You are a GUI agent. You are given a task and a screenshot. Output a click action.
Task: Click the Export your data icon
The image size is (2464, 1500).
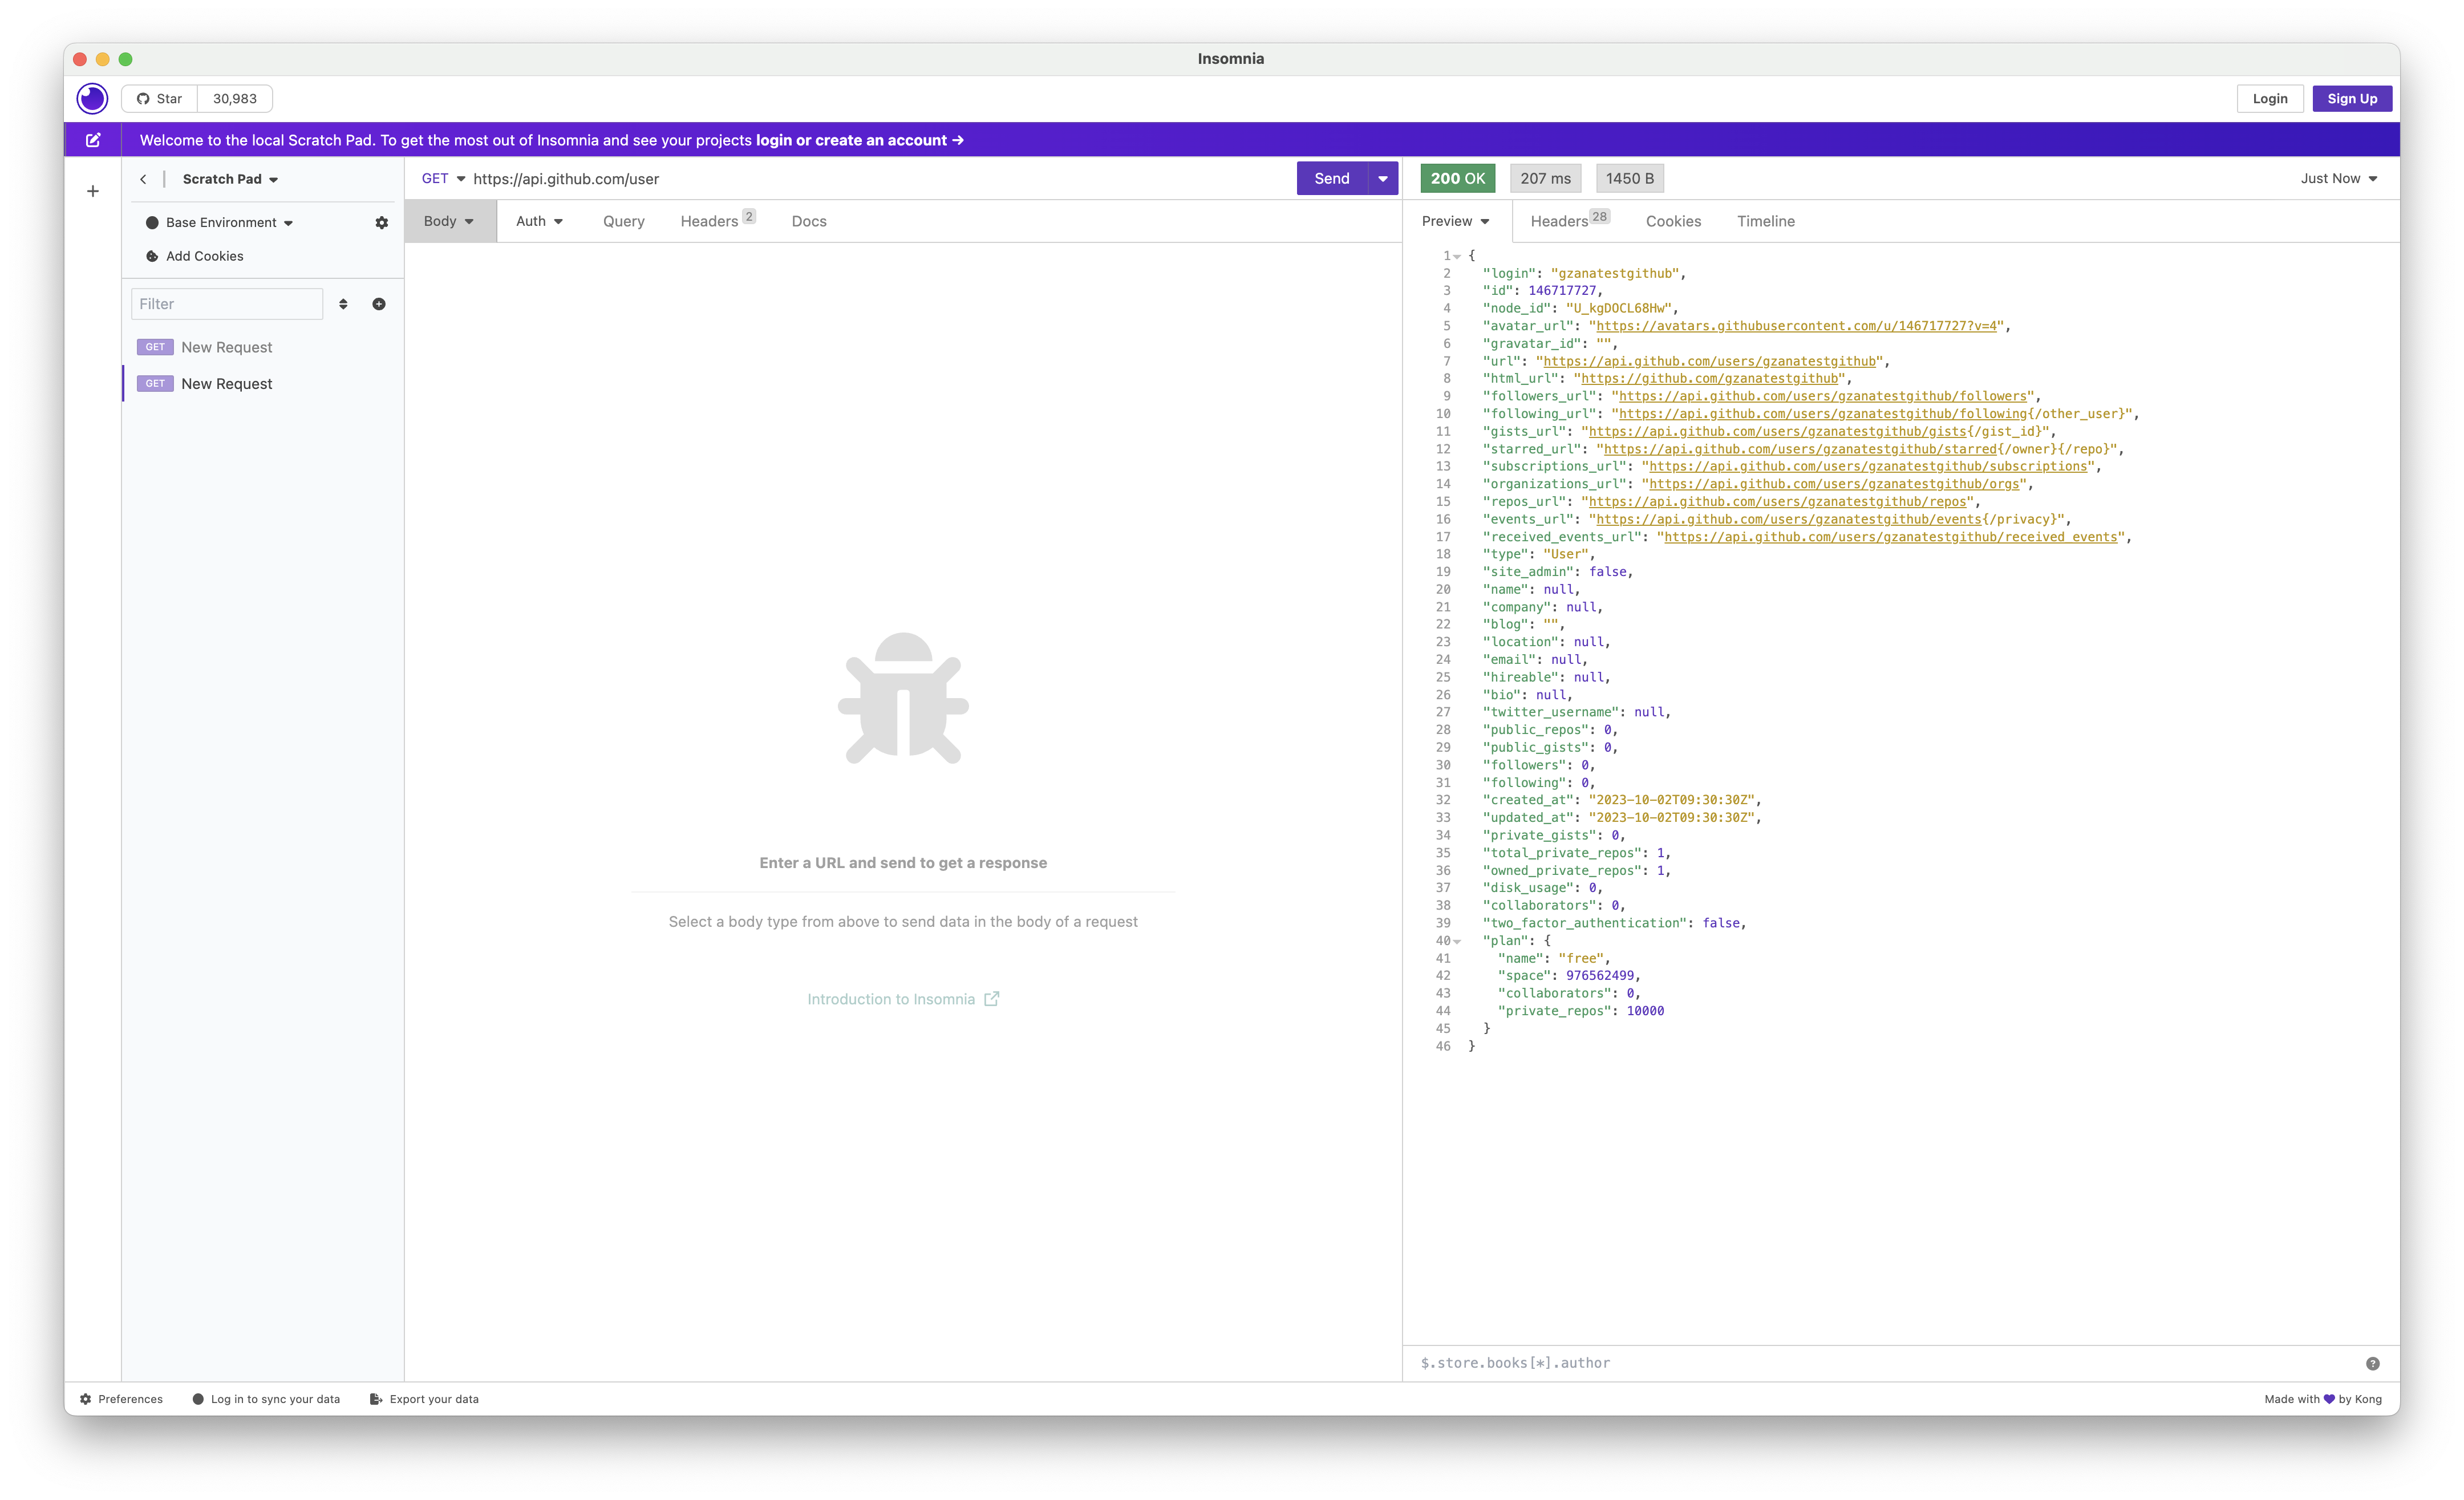(x=376, y=1399)
